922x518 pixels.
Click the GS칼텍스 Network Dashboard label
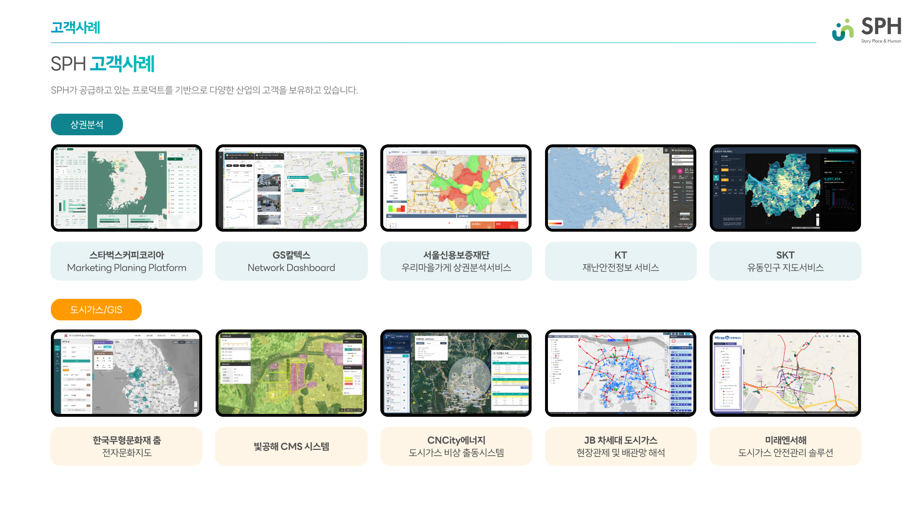291,261
